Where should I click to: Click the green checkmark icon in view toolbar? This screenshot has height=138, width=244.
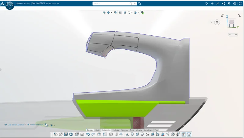point(142,12)
